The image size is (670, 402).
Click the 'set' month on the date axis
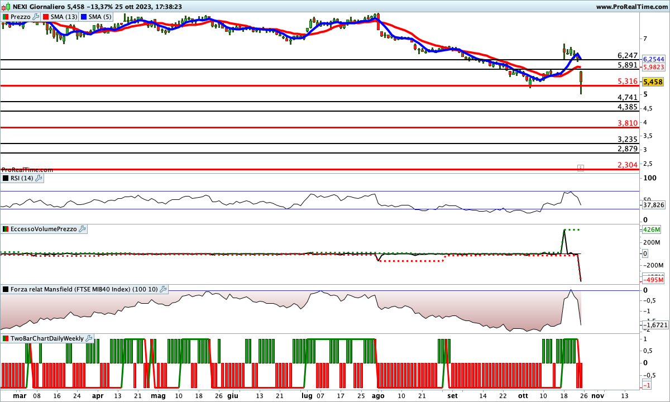[453, 395]
